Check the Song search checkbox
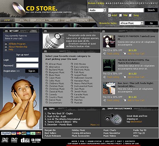Image resolution: width=159 pixels, height=146 pixels. tap(130, 15)
